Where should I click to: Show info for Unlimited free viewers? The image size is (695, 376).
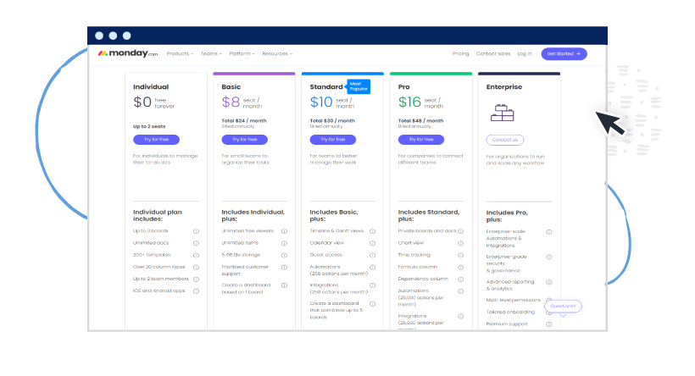(284, 231)
